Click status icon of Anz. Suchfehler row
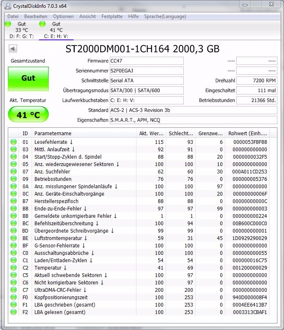 coord(14,171)
